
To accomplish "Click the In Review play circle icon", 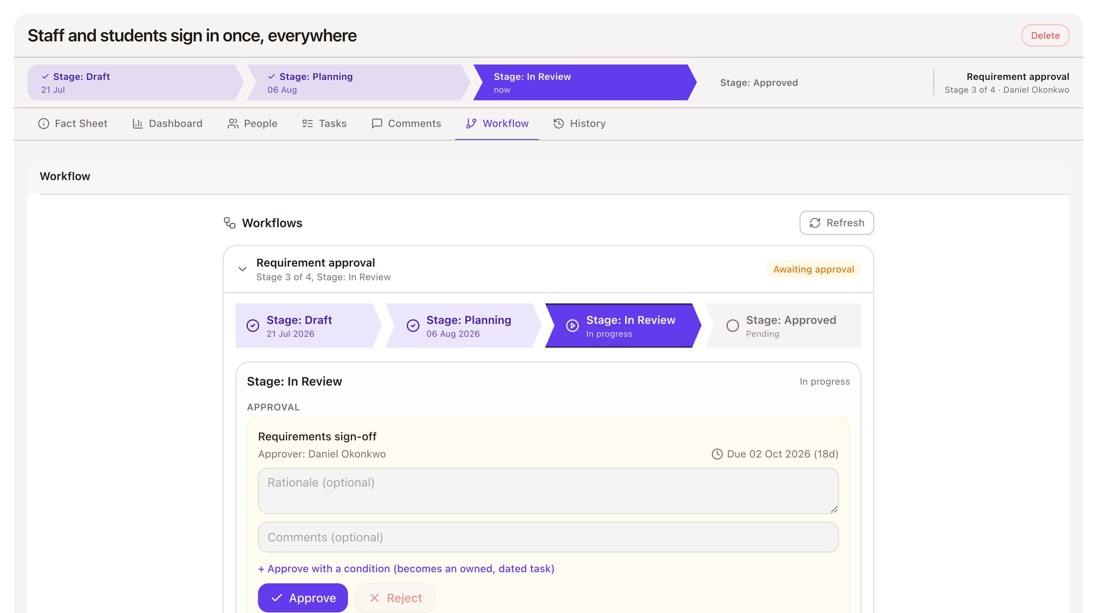I will 572,326.
